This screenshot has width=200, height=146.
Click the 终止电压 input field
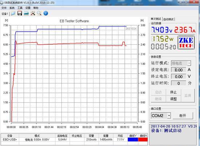pyautogui.click(x=179, y=76)
